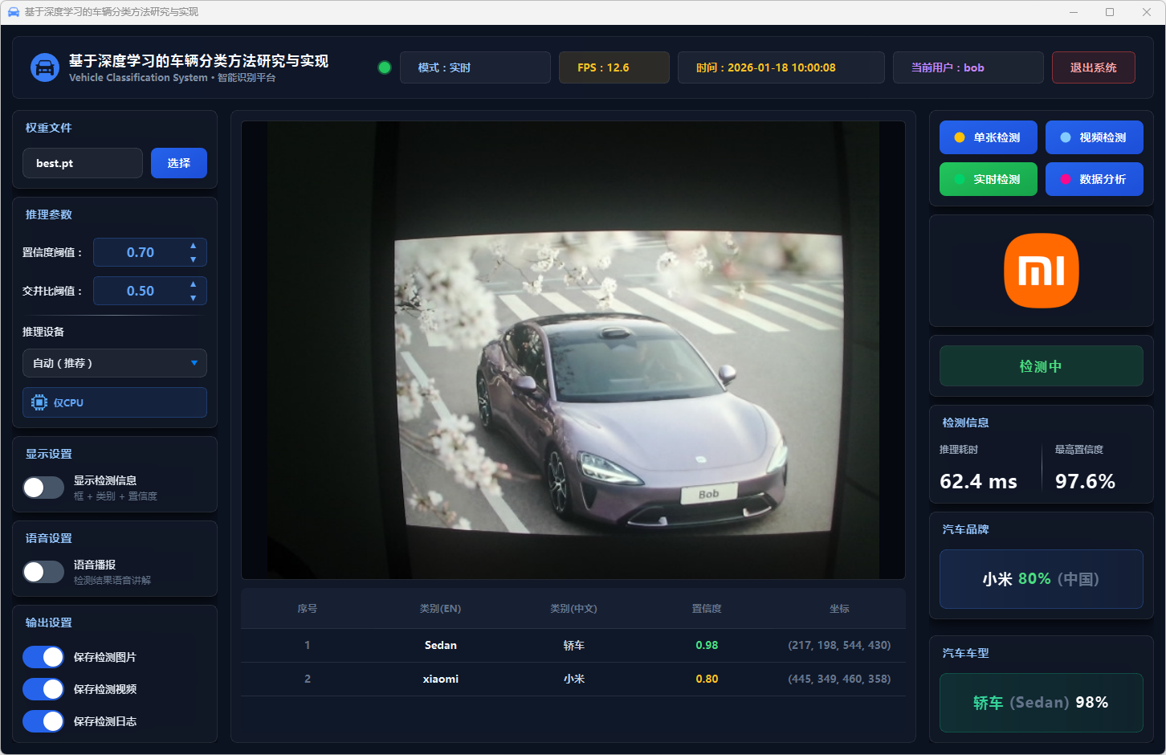
Task: Click the blue car logo icon in header
Action: pos(45,67)
